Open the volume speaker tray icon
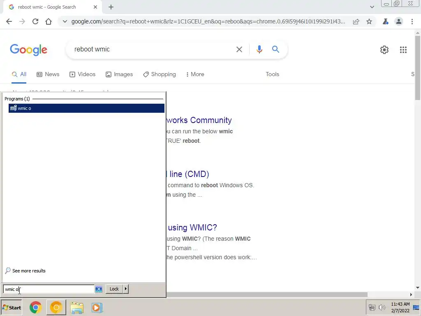 click(382, 307)
